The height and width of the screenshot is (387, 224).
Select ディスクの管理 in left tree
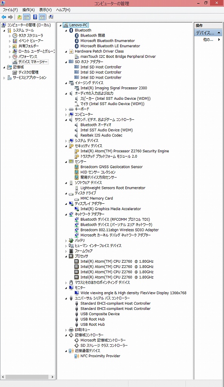pyautogui.click(x=29, y=72)
